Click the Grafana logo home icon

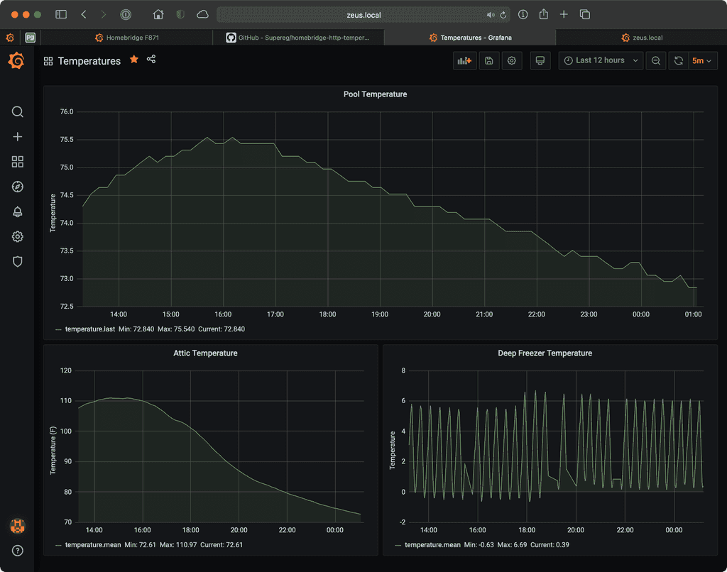pyautogui.click(x=17, y=61)
